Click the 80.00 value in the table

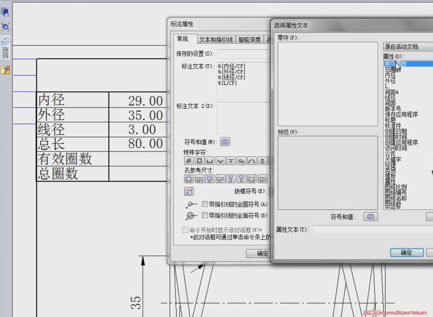point(146,144)
